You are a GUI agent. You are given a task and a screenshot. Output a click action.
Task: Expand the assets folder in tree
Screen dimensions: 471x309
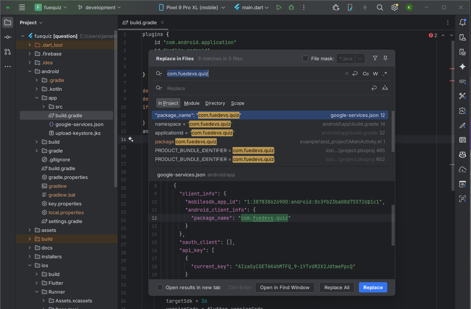click(30, 230)
